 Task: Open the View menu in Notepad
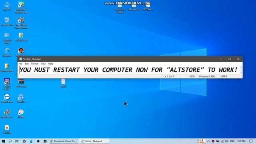tap(43, 64)
